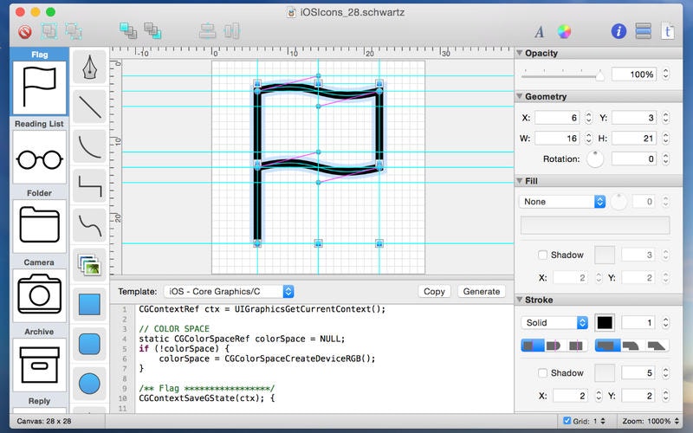Viewport: 693px width, 433px height.
Task: Select the Rectangle shape tool
Action: [x=90, y=305]
